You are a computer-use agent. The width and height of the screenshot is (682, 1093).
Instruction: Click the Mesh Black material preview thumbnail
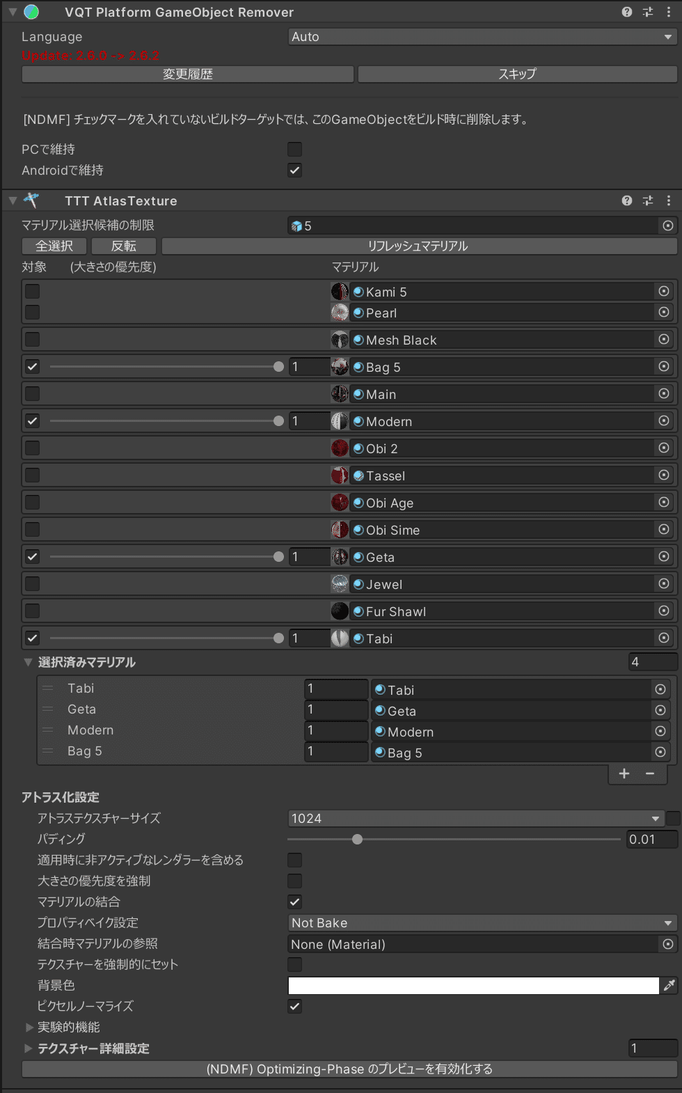[x=340, y=340]
